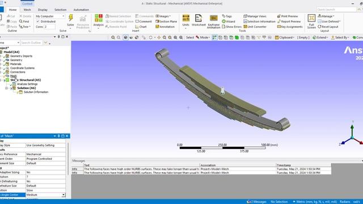
Task: Open Selection Information
Action: (259, 22)
